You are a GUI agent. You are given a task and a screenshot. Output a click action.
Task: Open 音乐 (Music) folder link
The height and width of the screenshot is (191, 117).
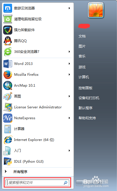[x=82, y=56]
